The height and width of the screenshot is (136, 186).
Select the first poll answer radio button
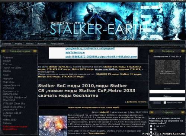point(151,126)
